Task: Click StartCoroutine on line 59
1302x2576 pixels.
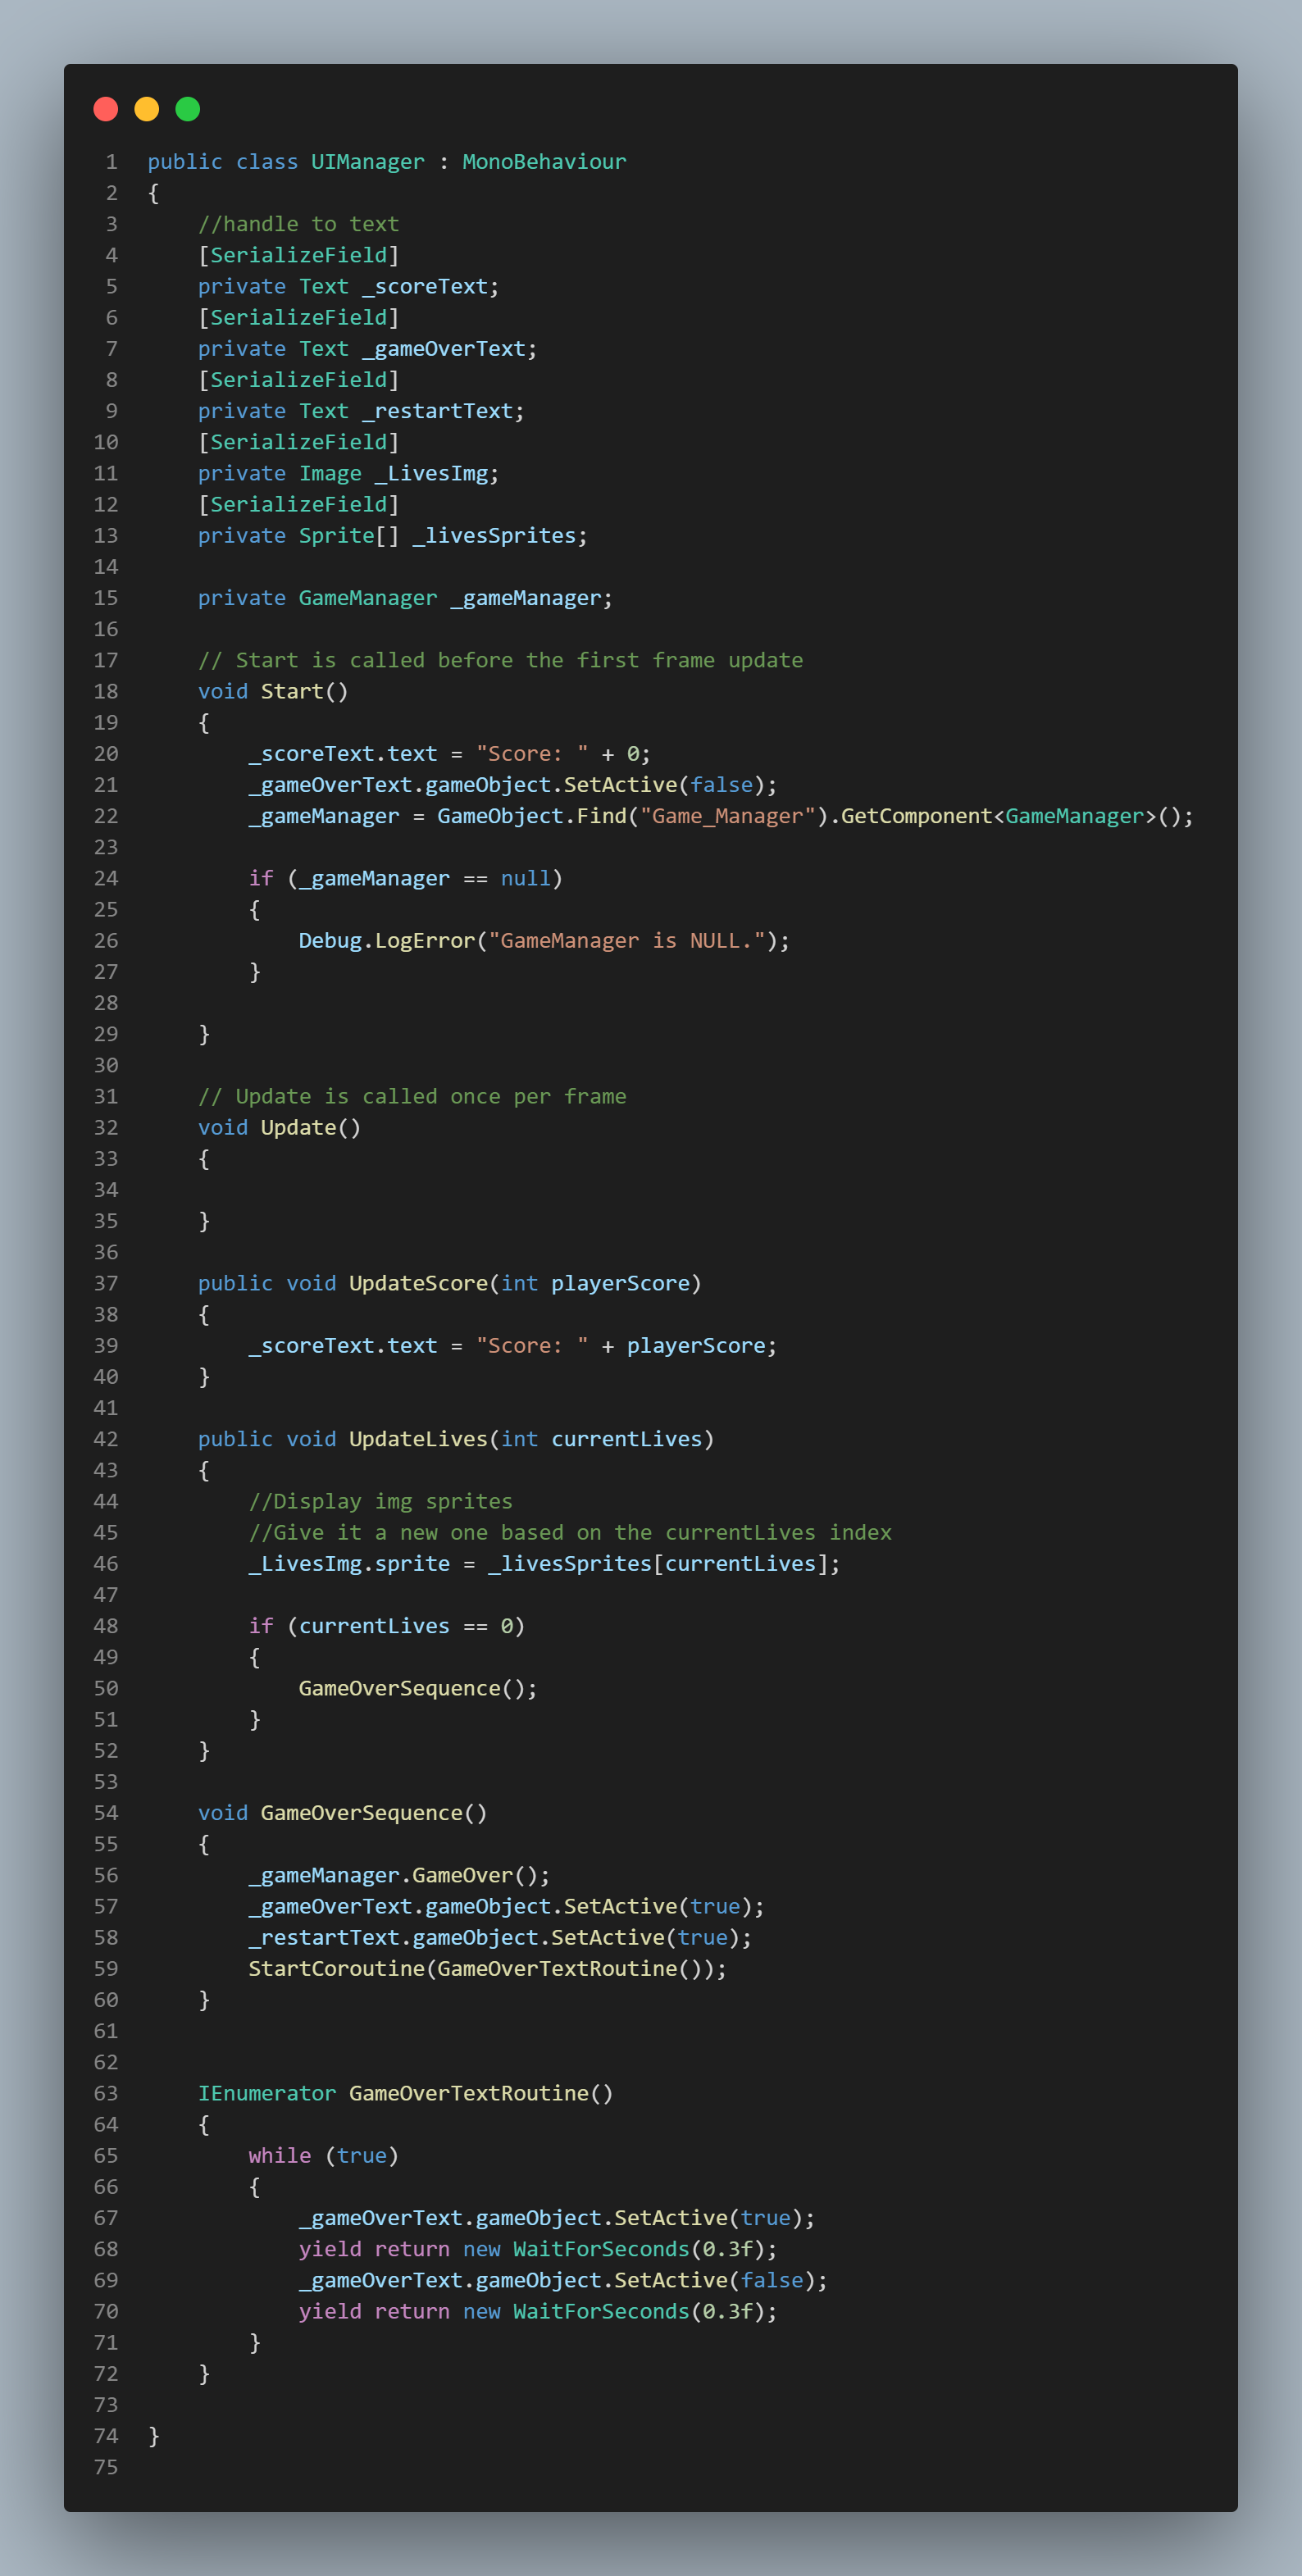Action: click(336, 1969)
